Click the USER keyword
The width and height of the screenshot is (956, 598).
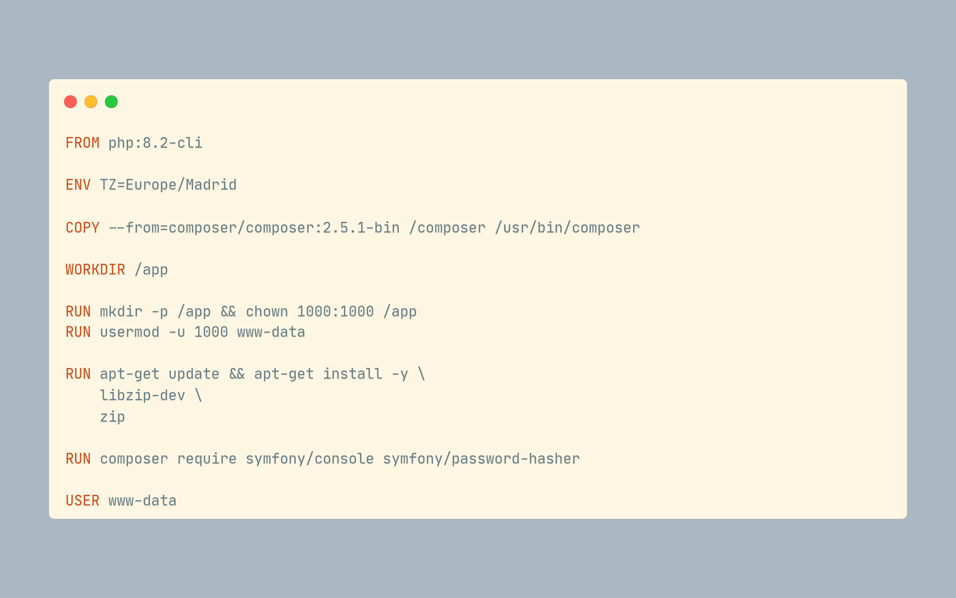tap(82, 501)
